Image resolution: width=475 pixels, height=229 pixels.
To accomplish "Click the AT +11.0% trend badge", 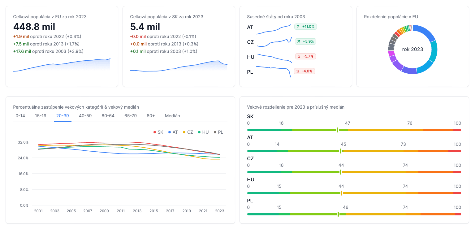I will tap(305, 27).
